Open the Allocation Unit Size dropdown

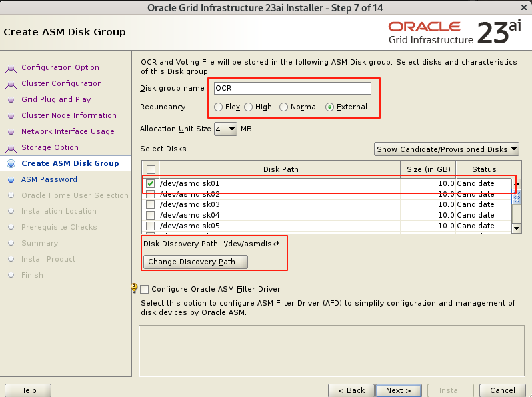point(225,129)
